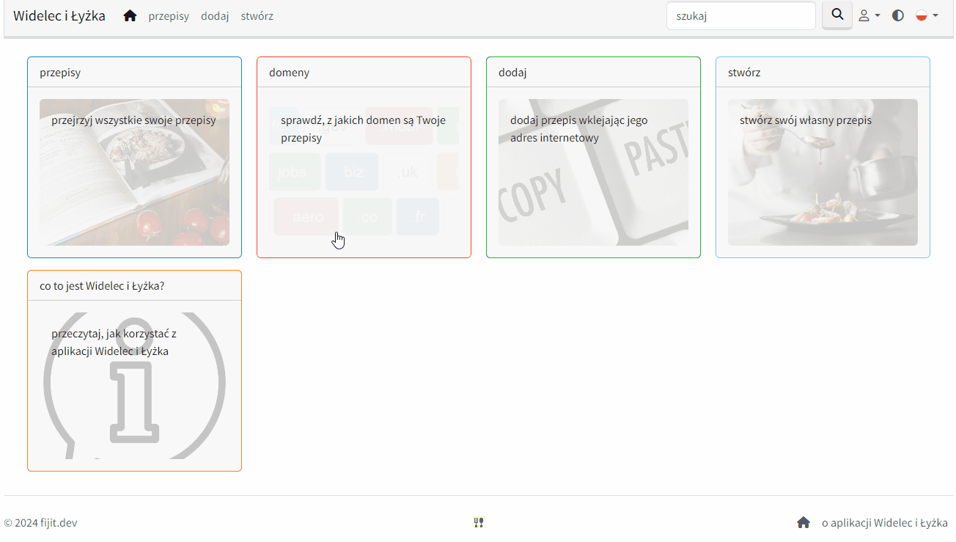Go to "stwórz" in the top navigation

pyautogui.click(x=257, y=15)
